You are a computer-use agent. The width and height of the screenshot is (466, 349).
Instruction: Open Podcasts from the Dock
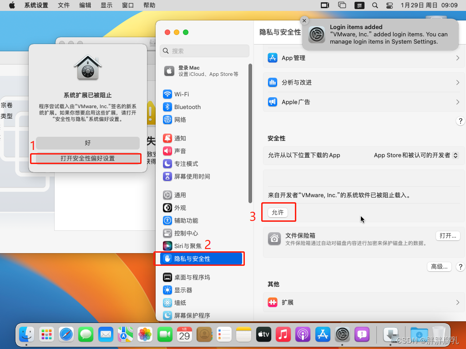(x=303, y=334)
